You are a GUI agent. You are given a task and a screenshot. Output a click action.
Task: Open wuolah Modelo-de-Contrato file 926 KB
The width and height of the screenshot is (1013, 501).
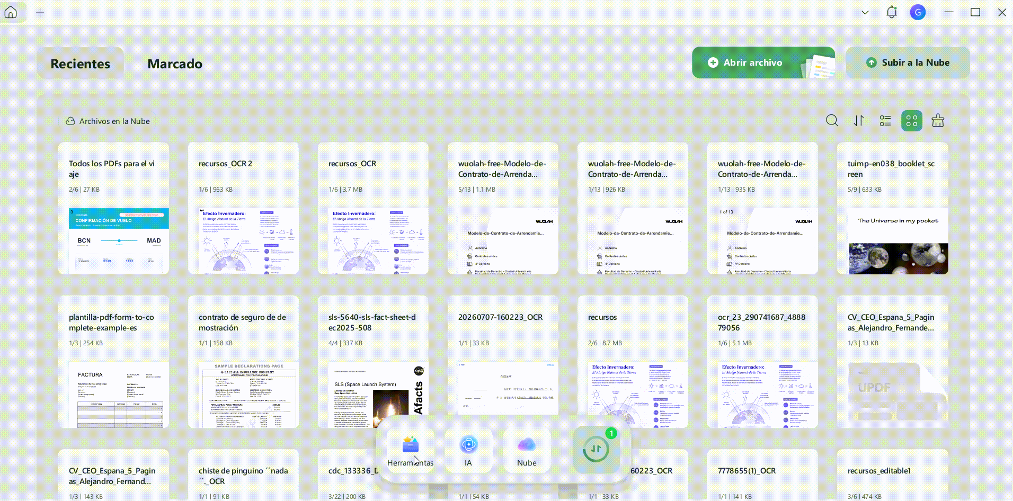[x=633, y=208]
